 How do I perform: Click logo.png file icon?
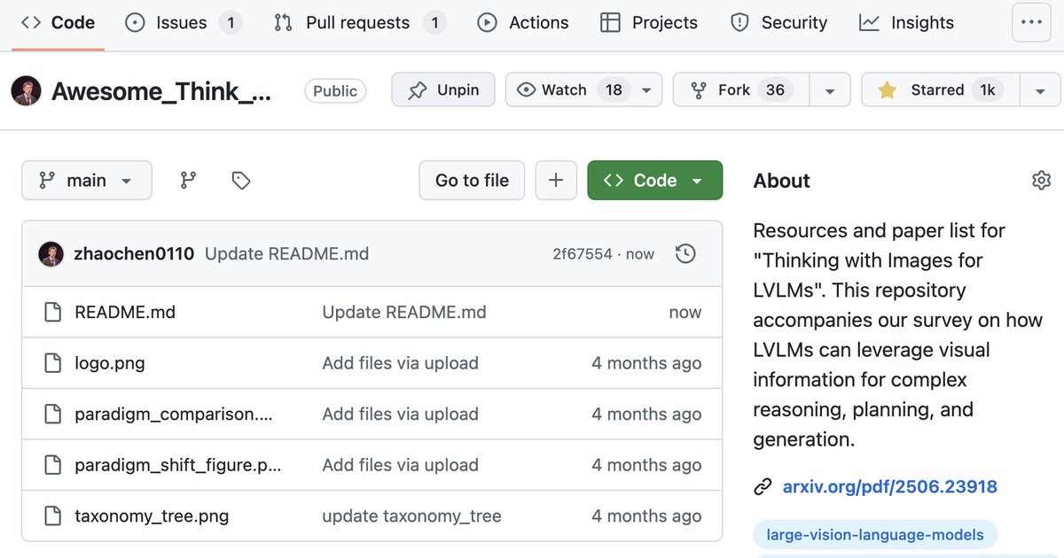click(x=53, y=363)
